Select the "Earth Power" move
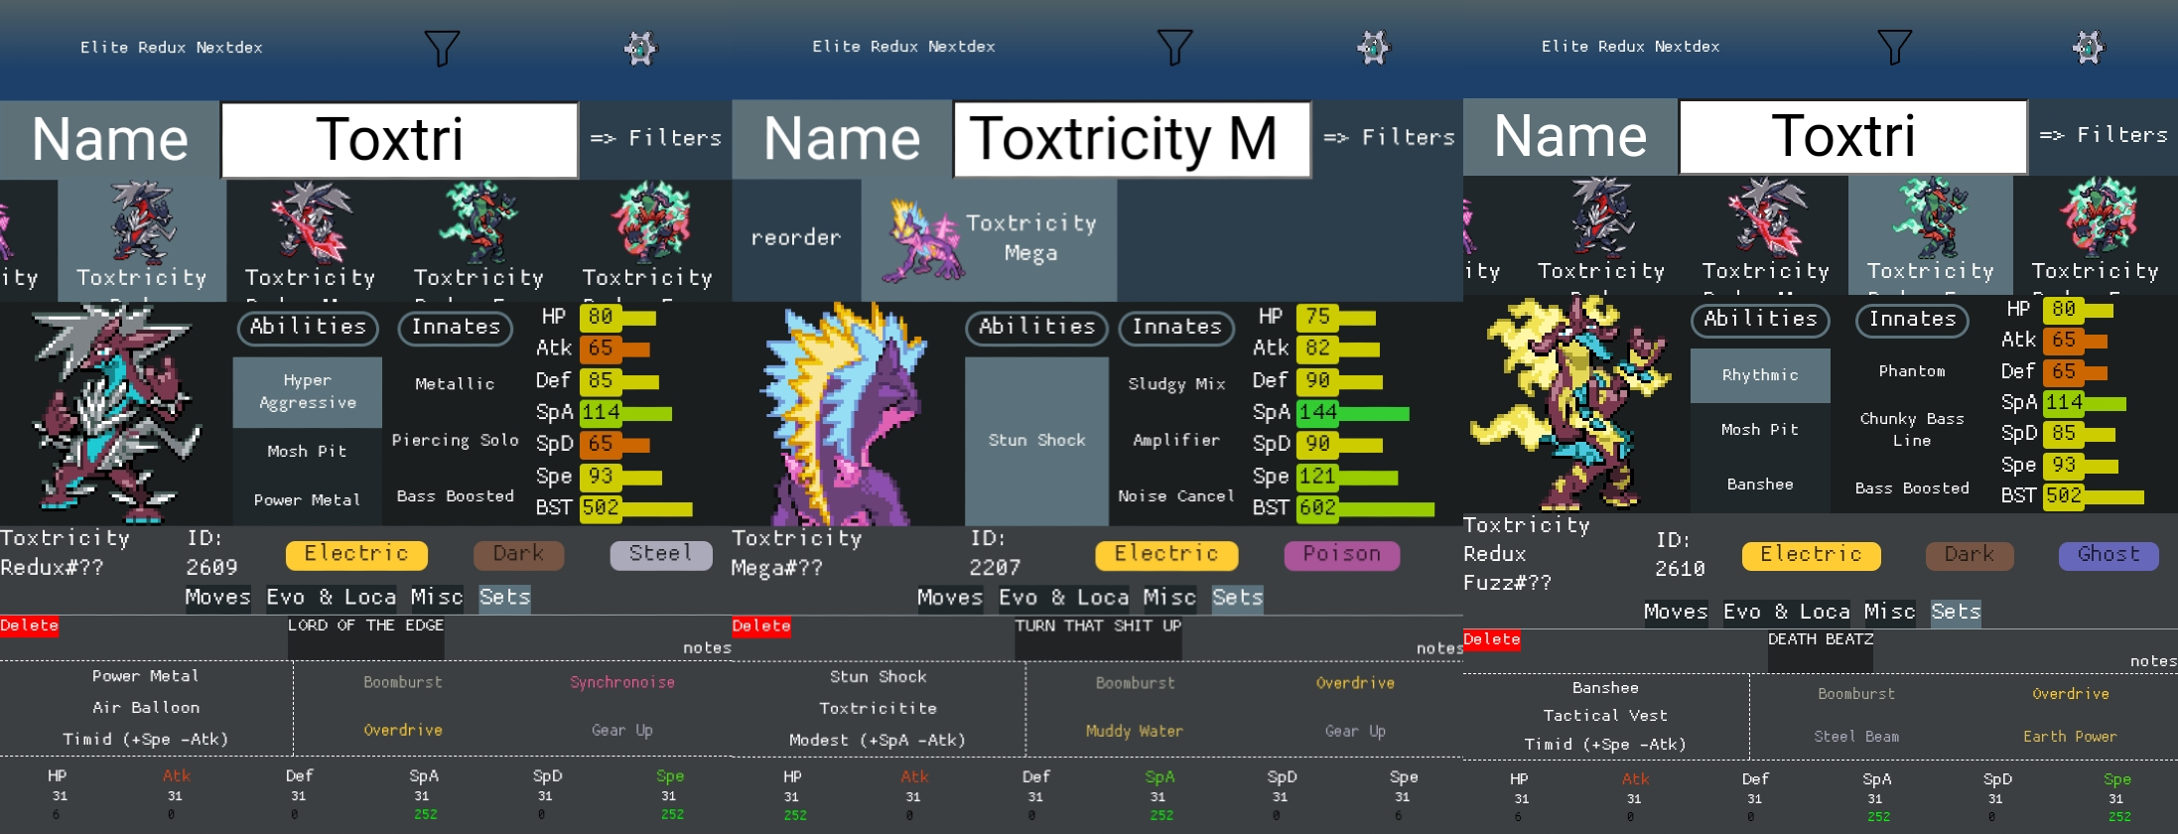 point(2070,737)
